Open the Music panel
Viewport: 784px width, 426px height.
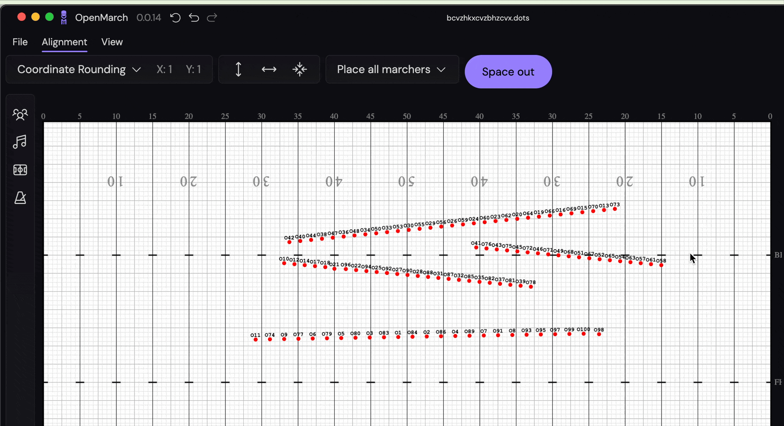(20, 142)
